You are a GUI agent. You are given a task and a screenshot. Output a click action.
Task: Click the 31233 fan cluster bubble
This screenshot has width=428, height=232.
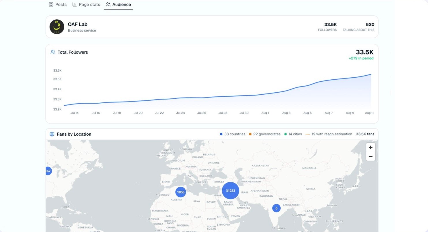coord(230,191)
